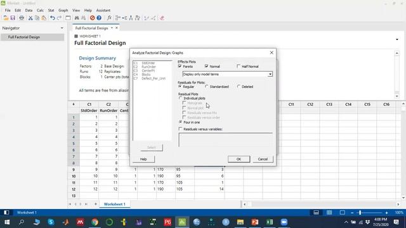Open the Full Factorial Design tab dropdown arrow
The width and height of the screenshot is (406, 228).
112,28
